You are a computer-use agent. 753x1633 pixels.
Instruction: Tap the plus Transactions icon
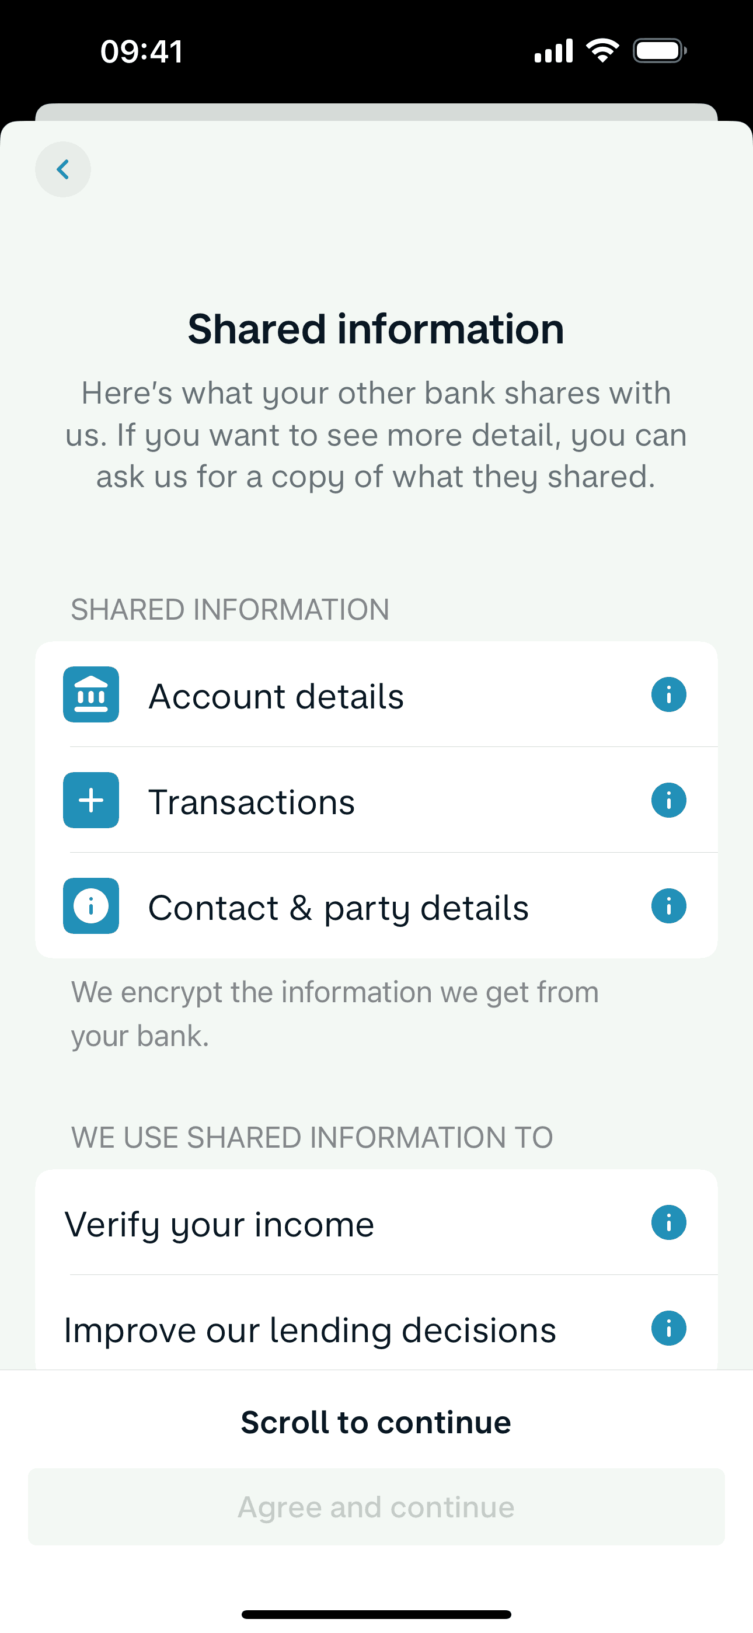pos(90,800)
